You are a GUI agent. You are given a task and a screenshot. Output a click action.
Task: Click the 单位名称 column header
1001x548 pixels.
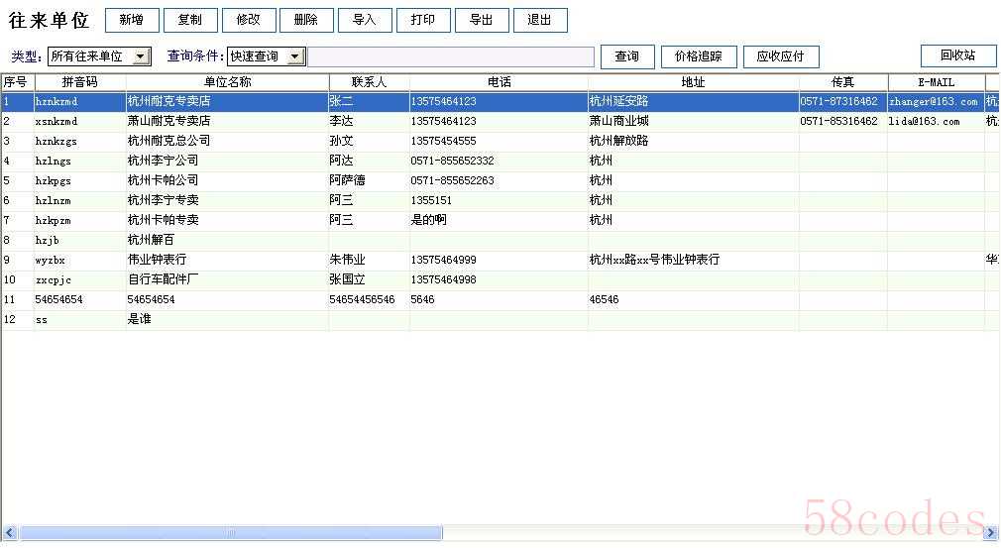coord(227,82)
